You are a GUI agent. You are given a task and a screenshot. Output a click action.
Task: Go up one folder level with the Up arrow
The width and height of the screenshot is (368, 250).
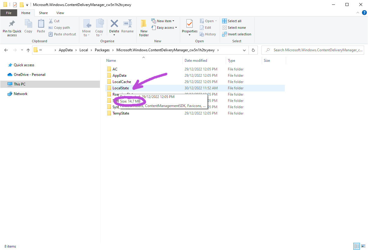[x=28, y=50]
